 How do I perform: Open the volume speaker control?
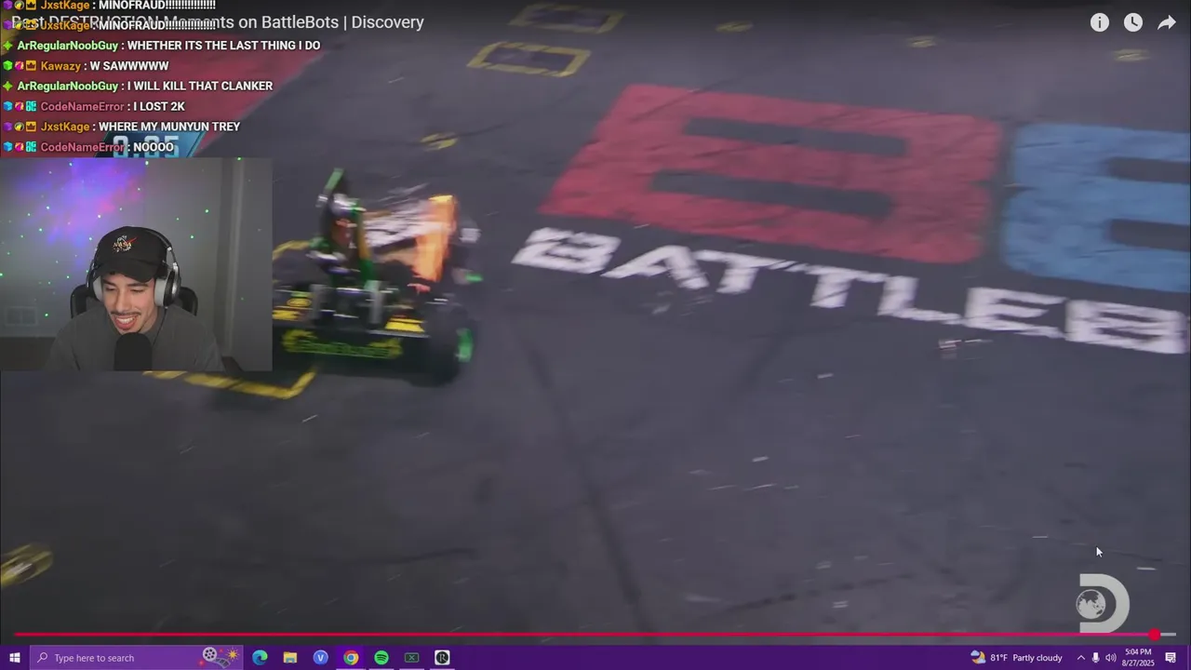pyautogui.click(x=1110, y=658)
